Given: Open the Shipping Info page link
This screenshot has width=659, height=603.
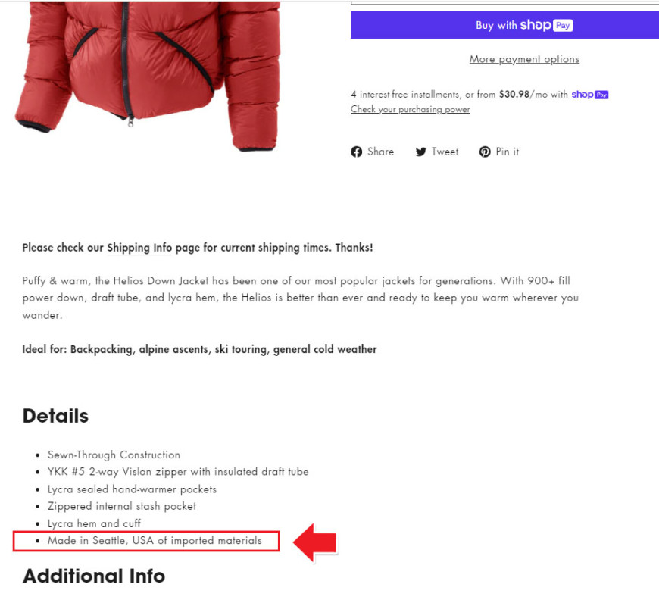Looking at the screenshot, I should tap(139, 248).
